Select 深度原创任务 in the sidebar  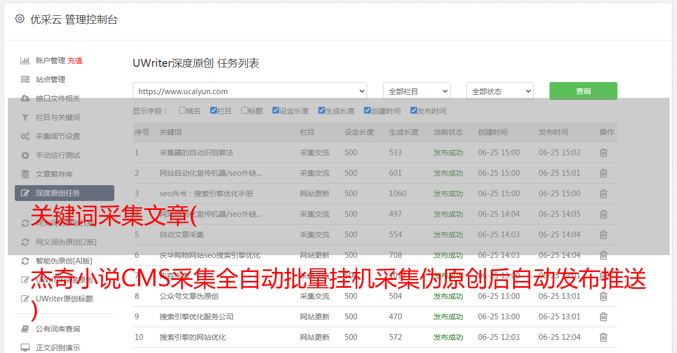point(64,193)
